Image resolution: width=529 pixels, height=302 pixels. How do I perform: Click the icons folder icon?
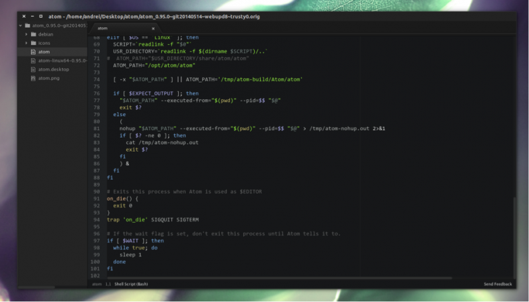pyautogui.click(x=34, y=43)
